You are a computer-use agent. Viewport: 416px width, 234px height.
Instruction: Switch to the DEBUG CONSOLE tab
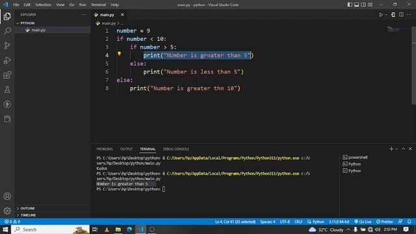[176, 149]
